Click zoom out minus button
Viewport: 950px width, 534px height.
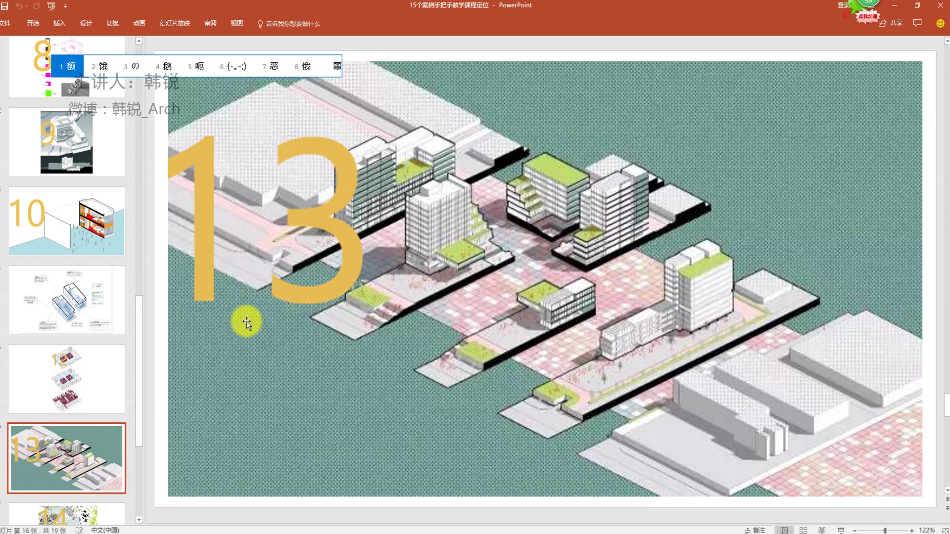855,531
